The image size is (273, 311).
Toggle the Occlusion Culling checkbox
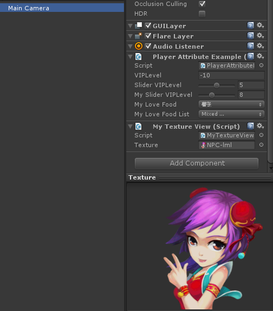[x=202, y=4]
